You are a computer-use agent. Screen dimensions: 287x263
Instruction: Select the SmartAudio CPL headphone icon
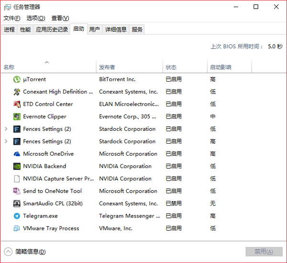click(x=17, y=204)
